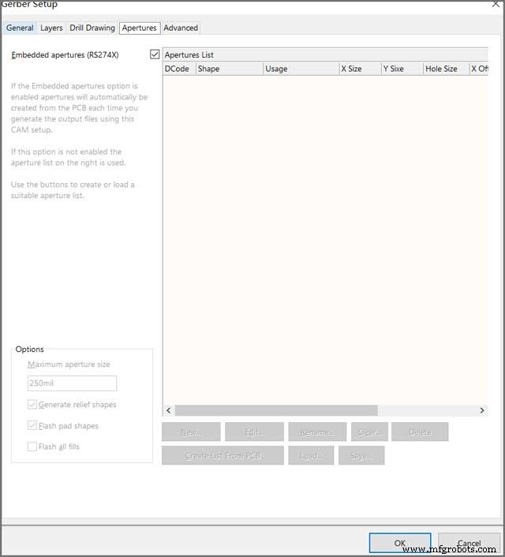The width and height of the screenshot is (505, 557).
Task: Enable the Generate relief shapes checkbox
Action: [x=32, y=405]
